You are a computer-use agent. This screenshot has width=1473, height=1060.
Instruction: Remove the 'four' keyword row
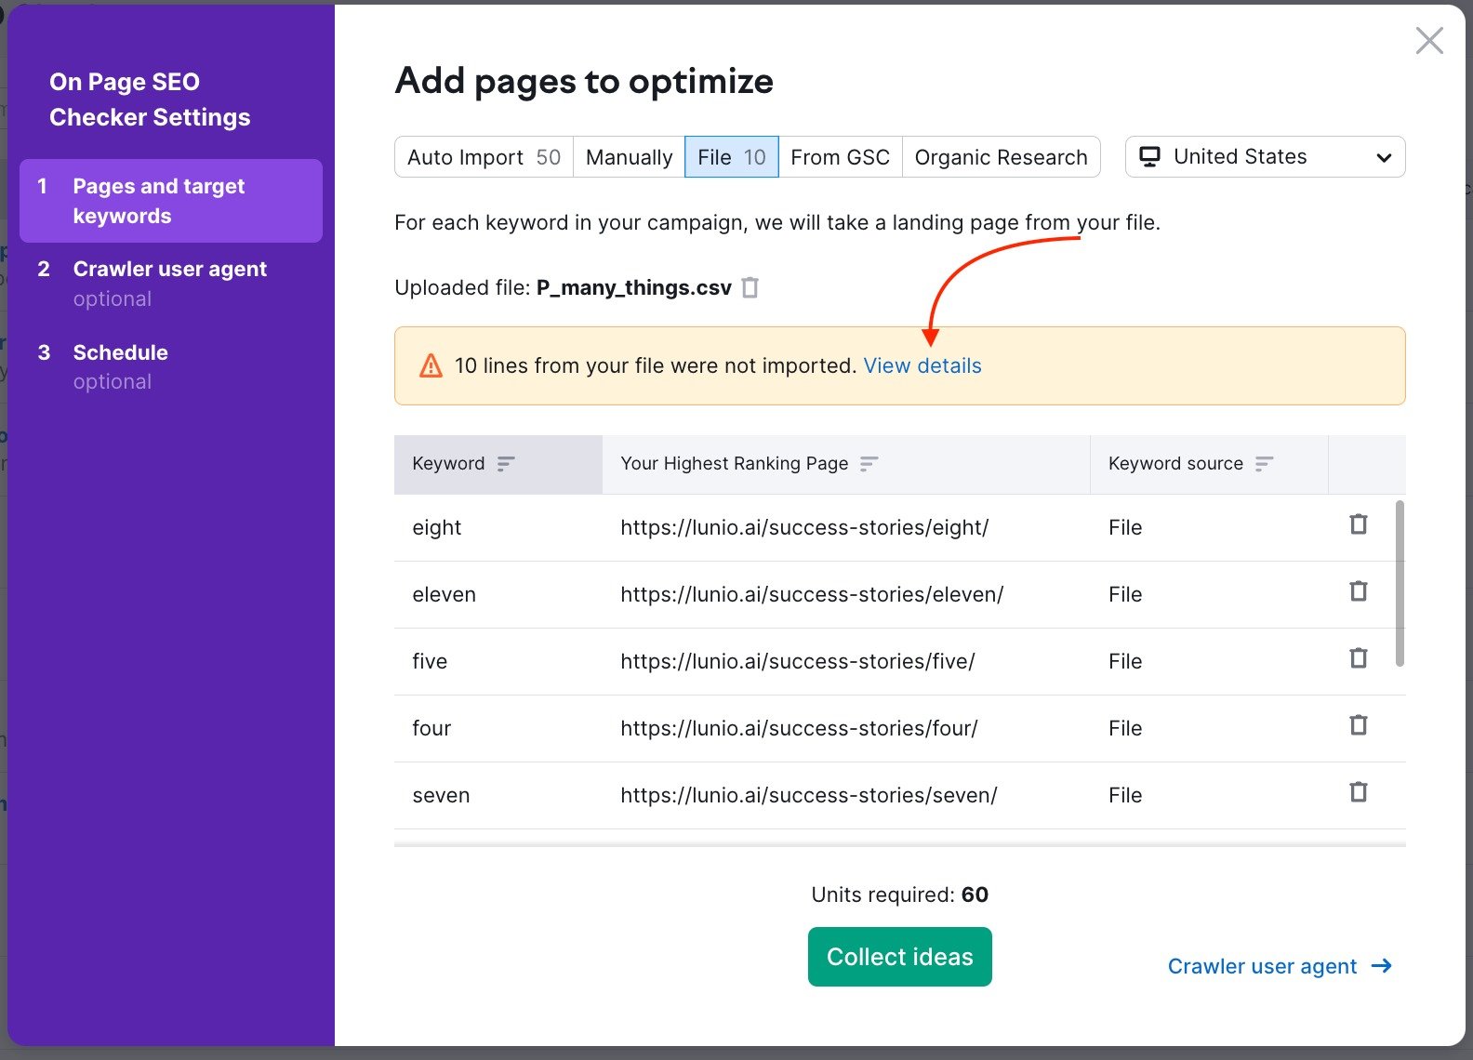[x=1358, y=725]
